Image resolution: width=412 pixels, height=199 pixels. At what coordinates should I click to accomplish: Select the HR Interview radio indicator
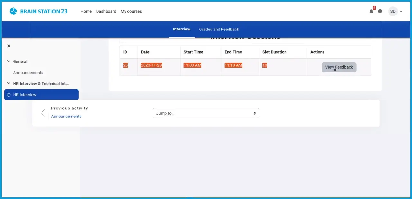pyautogui.click(x=8, y=94)
